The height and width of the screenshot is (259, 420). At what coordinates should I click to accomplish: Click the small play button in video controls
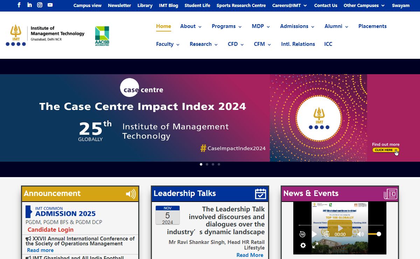[314, 234]
